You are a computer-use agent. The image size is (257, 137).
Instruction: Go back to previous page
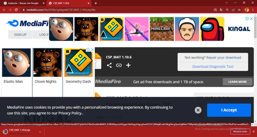coord(4,10)
